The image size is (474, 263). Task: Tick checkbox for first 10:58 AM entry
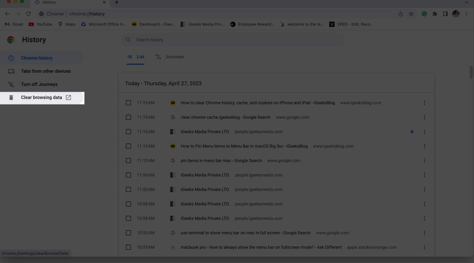[x=128, y=204]
